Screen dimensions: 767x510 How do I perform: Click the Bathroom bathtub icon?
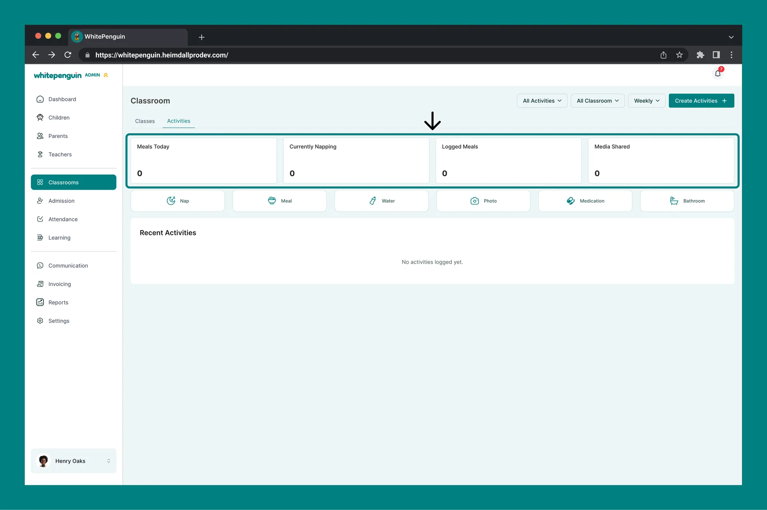674,201
